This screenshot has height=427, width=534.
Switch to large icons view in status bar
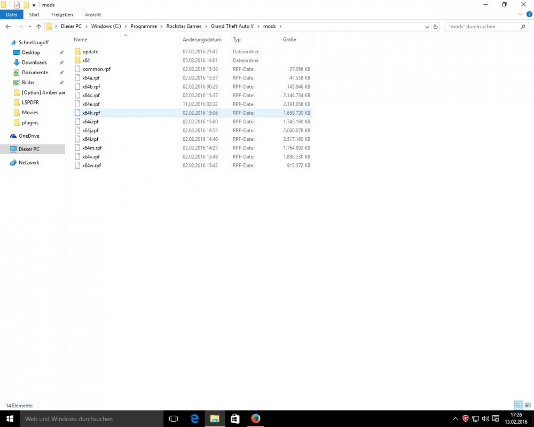point(528,405)
